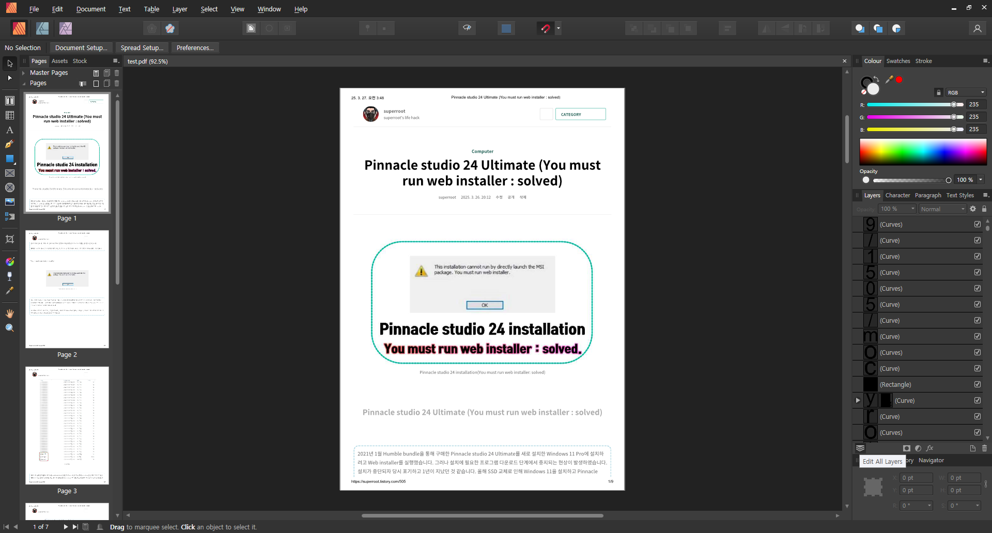This screenshot has width=992, height=533.
Task: Toggle visibility of bottom (Curves) layer
Action: pyautogui.click(x=978, y=432)
